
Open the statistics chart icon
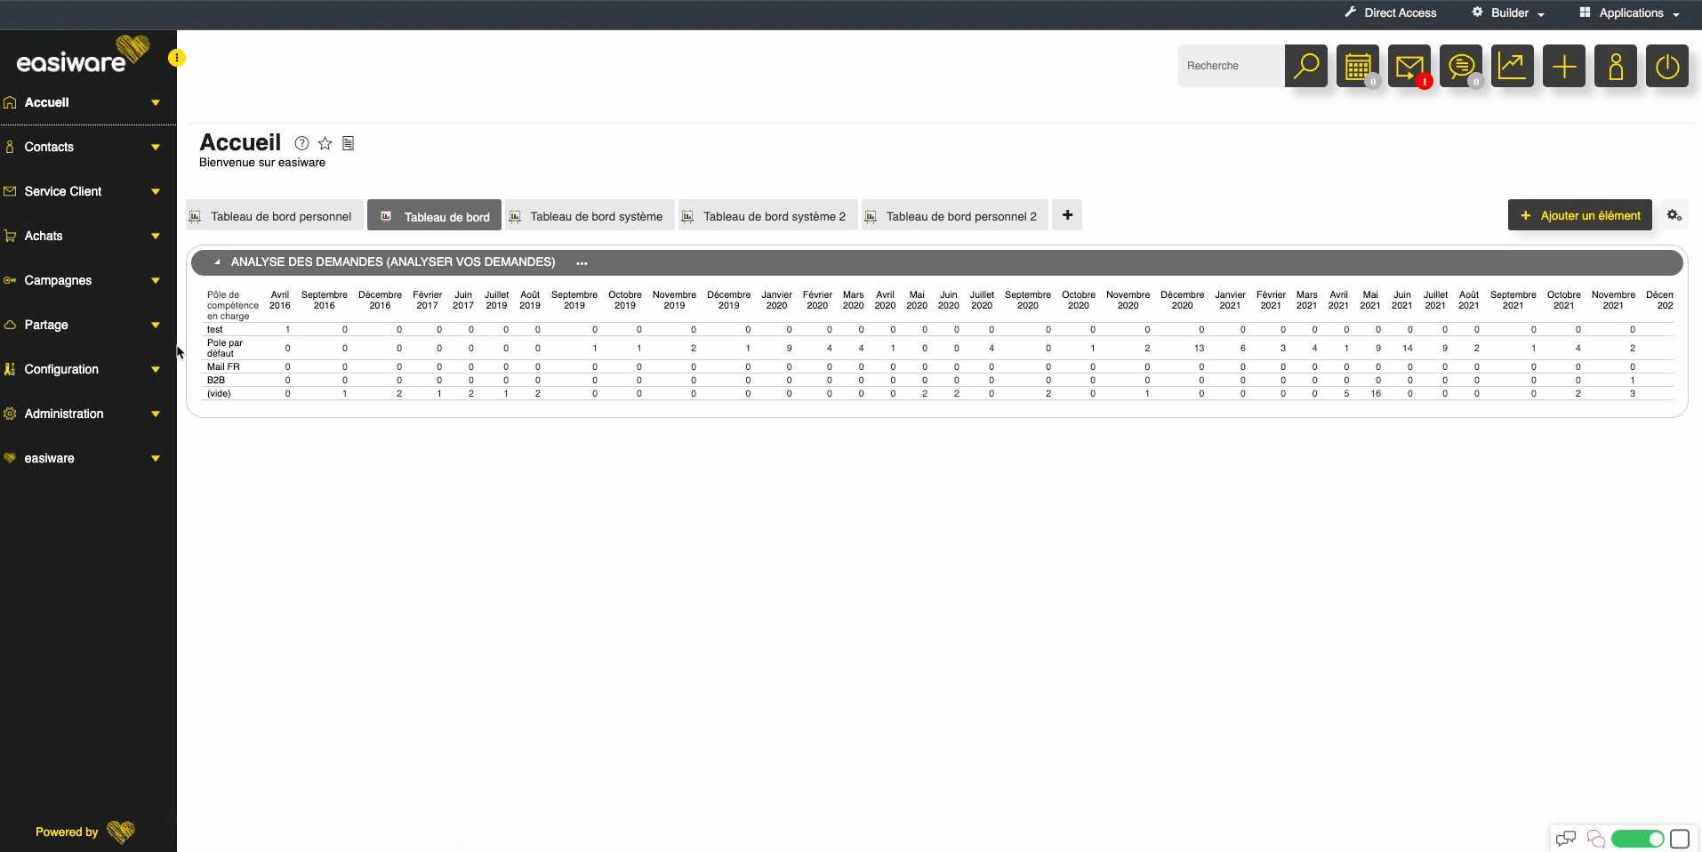[x=1512, y=66]
